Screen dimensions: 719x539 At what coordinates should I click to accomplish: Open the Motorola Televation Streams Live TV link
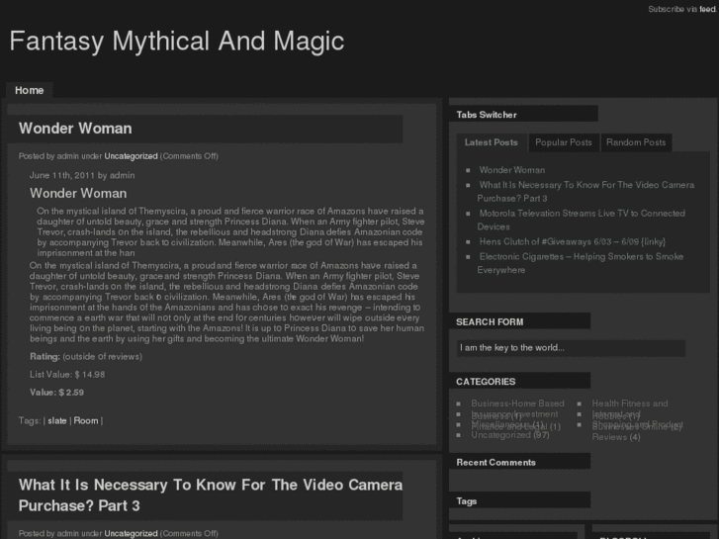(x=581, y=221)
